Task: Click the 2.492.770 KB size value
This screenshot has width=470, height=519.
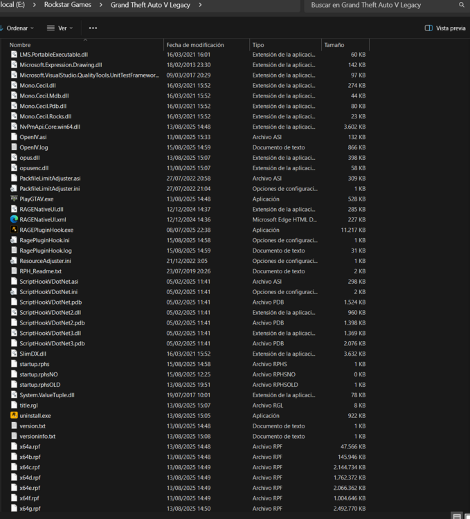Action: tap(349, 509)
